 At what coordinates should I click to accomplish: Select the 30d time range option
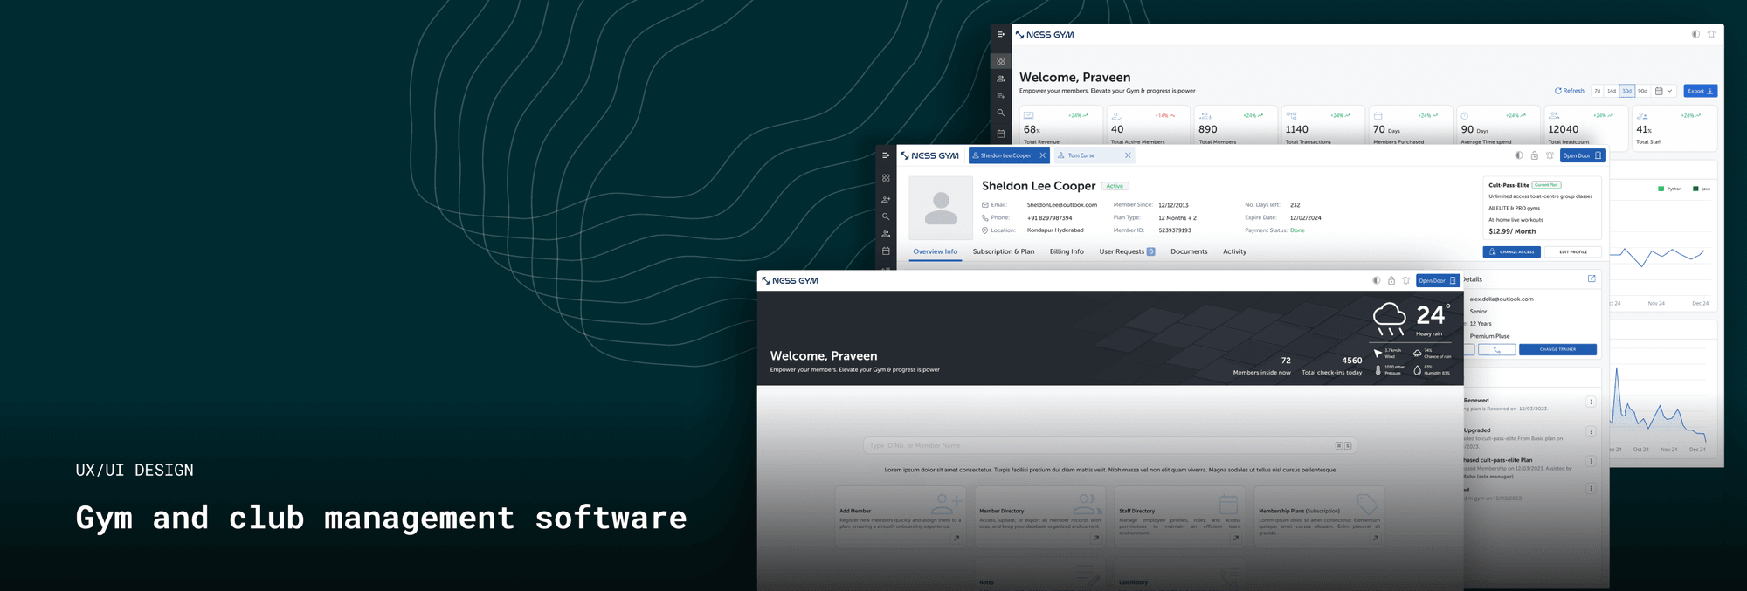click(x=1626, y=91)
